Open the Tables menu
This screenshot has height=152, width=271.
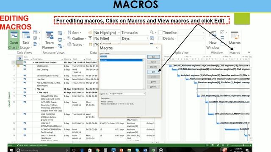pos(76,44)
